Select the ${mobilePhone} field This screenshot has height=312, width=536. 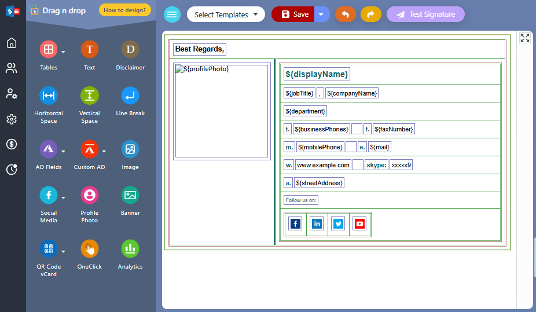point(320,147)
